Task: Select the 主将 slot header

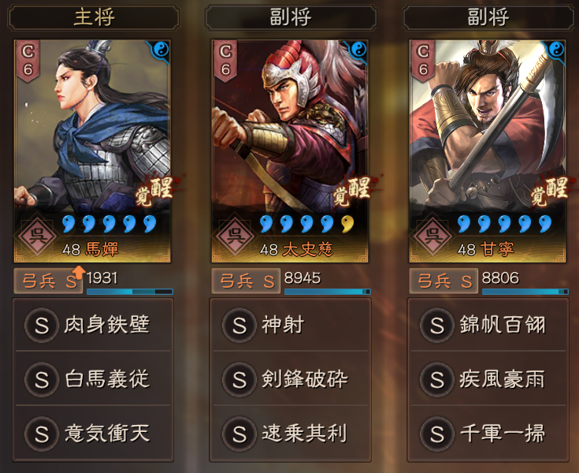Action: pos(94,17)
